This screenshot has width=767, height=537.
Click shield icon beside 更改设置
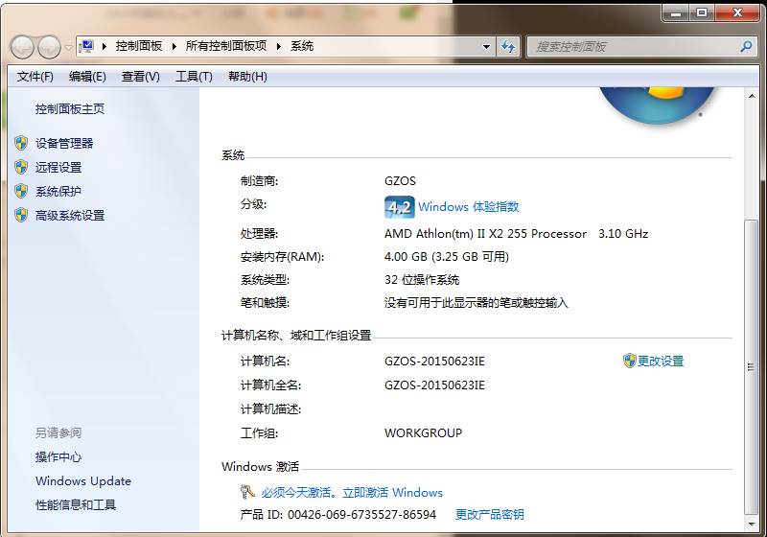point(629,361)
